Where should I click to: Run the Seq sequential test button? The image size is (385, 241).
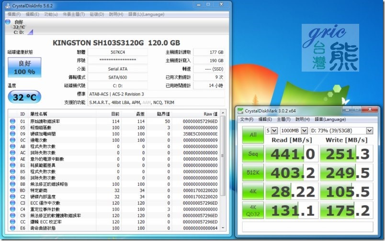(x=252, y=154)
